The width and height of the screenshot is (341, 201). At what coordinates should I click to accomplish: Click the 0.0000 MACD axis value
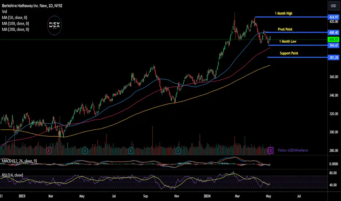click(334, 164)
